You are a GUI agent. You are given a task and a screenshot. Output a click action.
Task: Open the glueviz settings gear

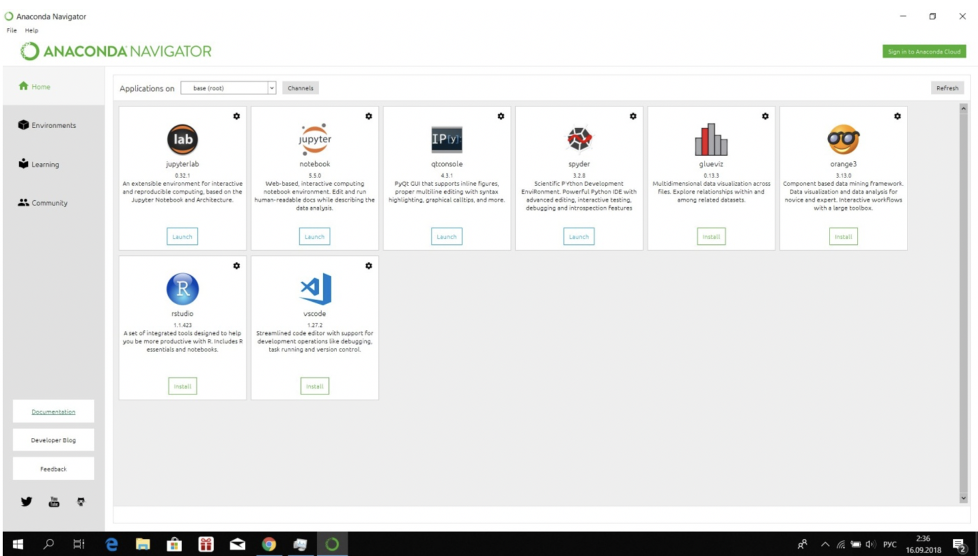click(x=765, y=116)
